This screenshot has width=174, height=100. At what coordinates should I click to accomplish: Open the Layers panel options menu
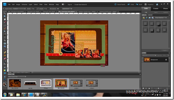coord(169,53)
